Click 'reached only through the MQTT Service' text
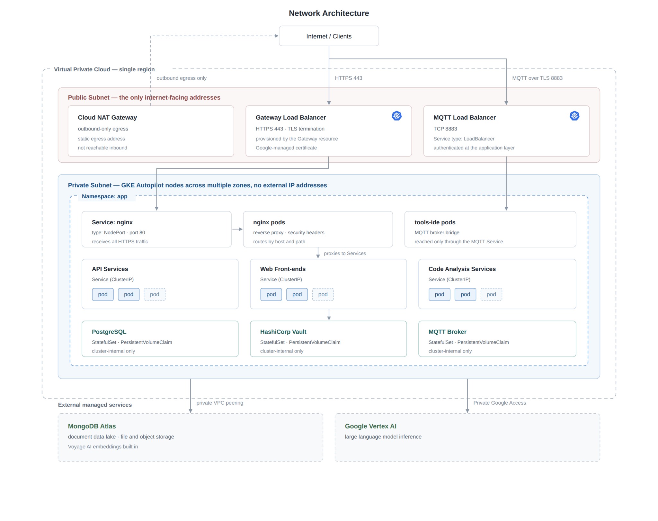The height and width of the screenshot is (521, 658). pos(458,242)
